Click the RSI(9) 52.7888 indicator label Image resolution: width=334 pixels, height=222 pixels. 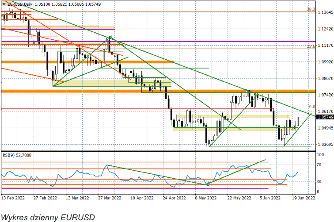[x=17, y=155]
